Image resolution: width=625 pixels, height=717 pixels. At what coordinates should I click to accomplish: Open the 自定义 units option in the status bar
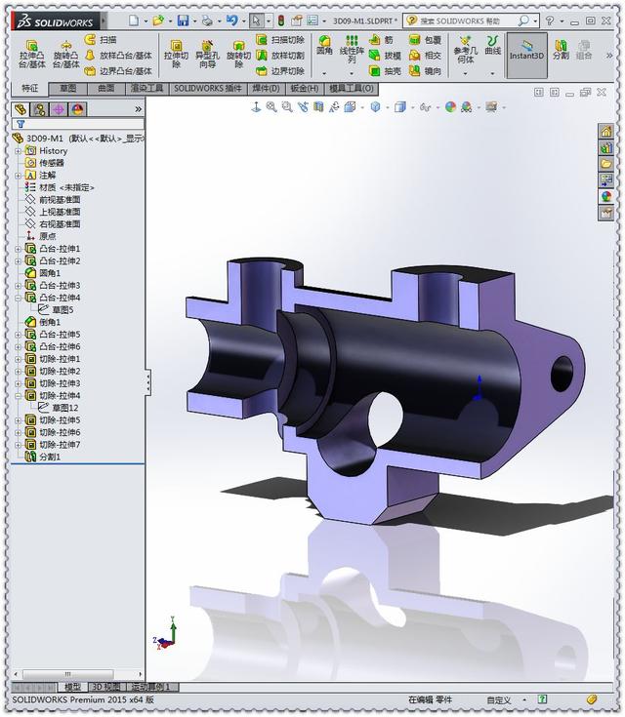pyautogui.click(x=499, y=699)
